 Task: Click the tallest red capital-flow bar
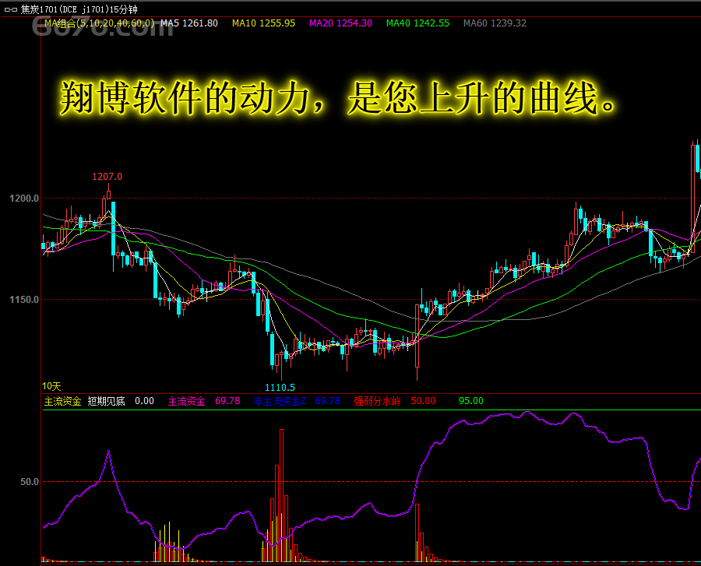pyautogui.click(x=282, y=495)
